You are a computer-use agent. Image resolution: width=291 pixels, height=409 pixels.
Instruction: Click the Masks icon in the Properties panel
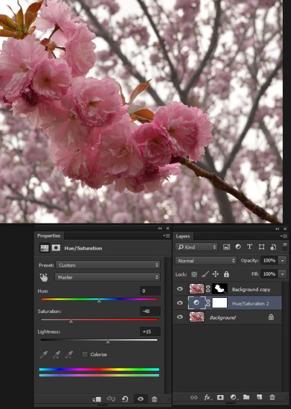pos(56,248)
